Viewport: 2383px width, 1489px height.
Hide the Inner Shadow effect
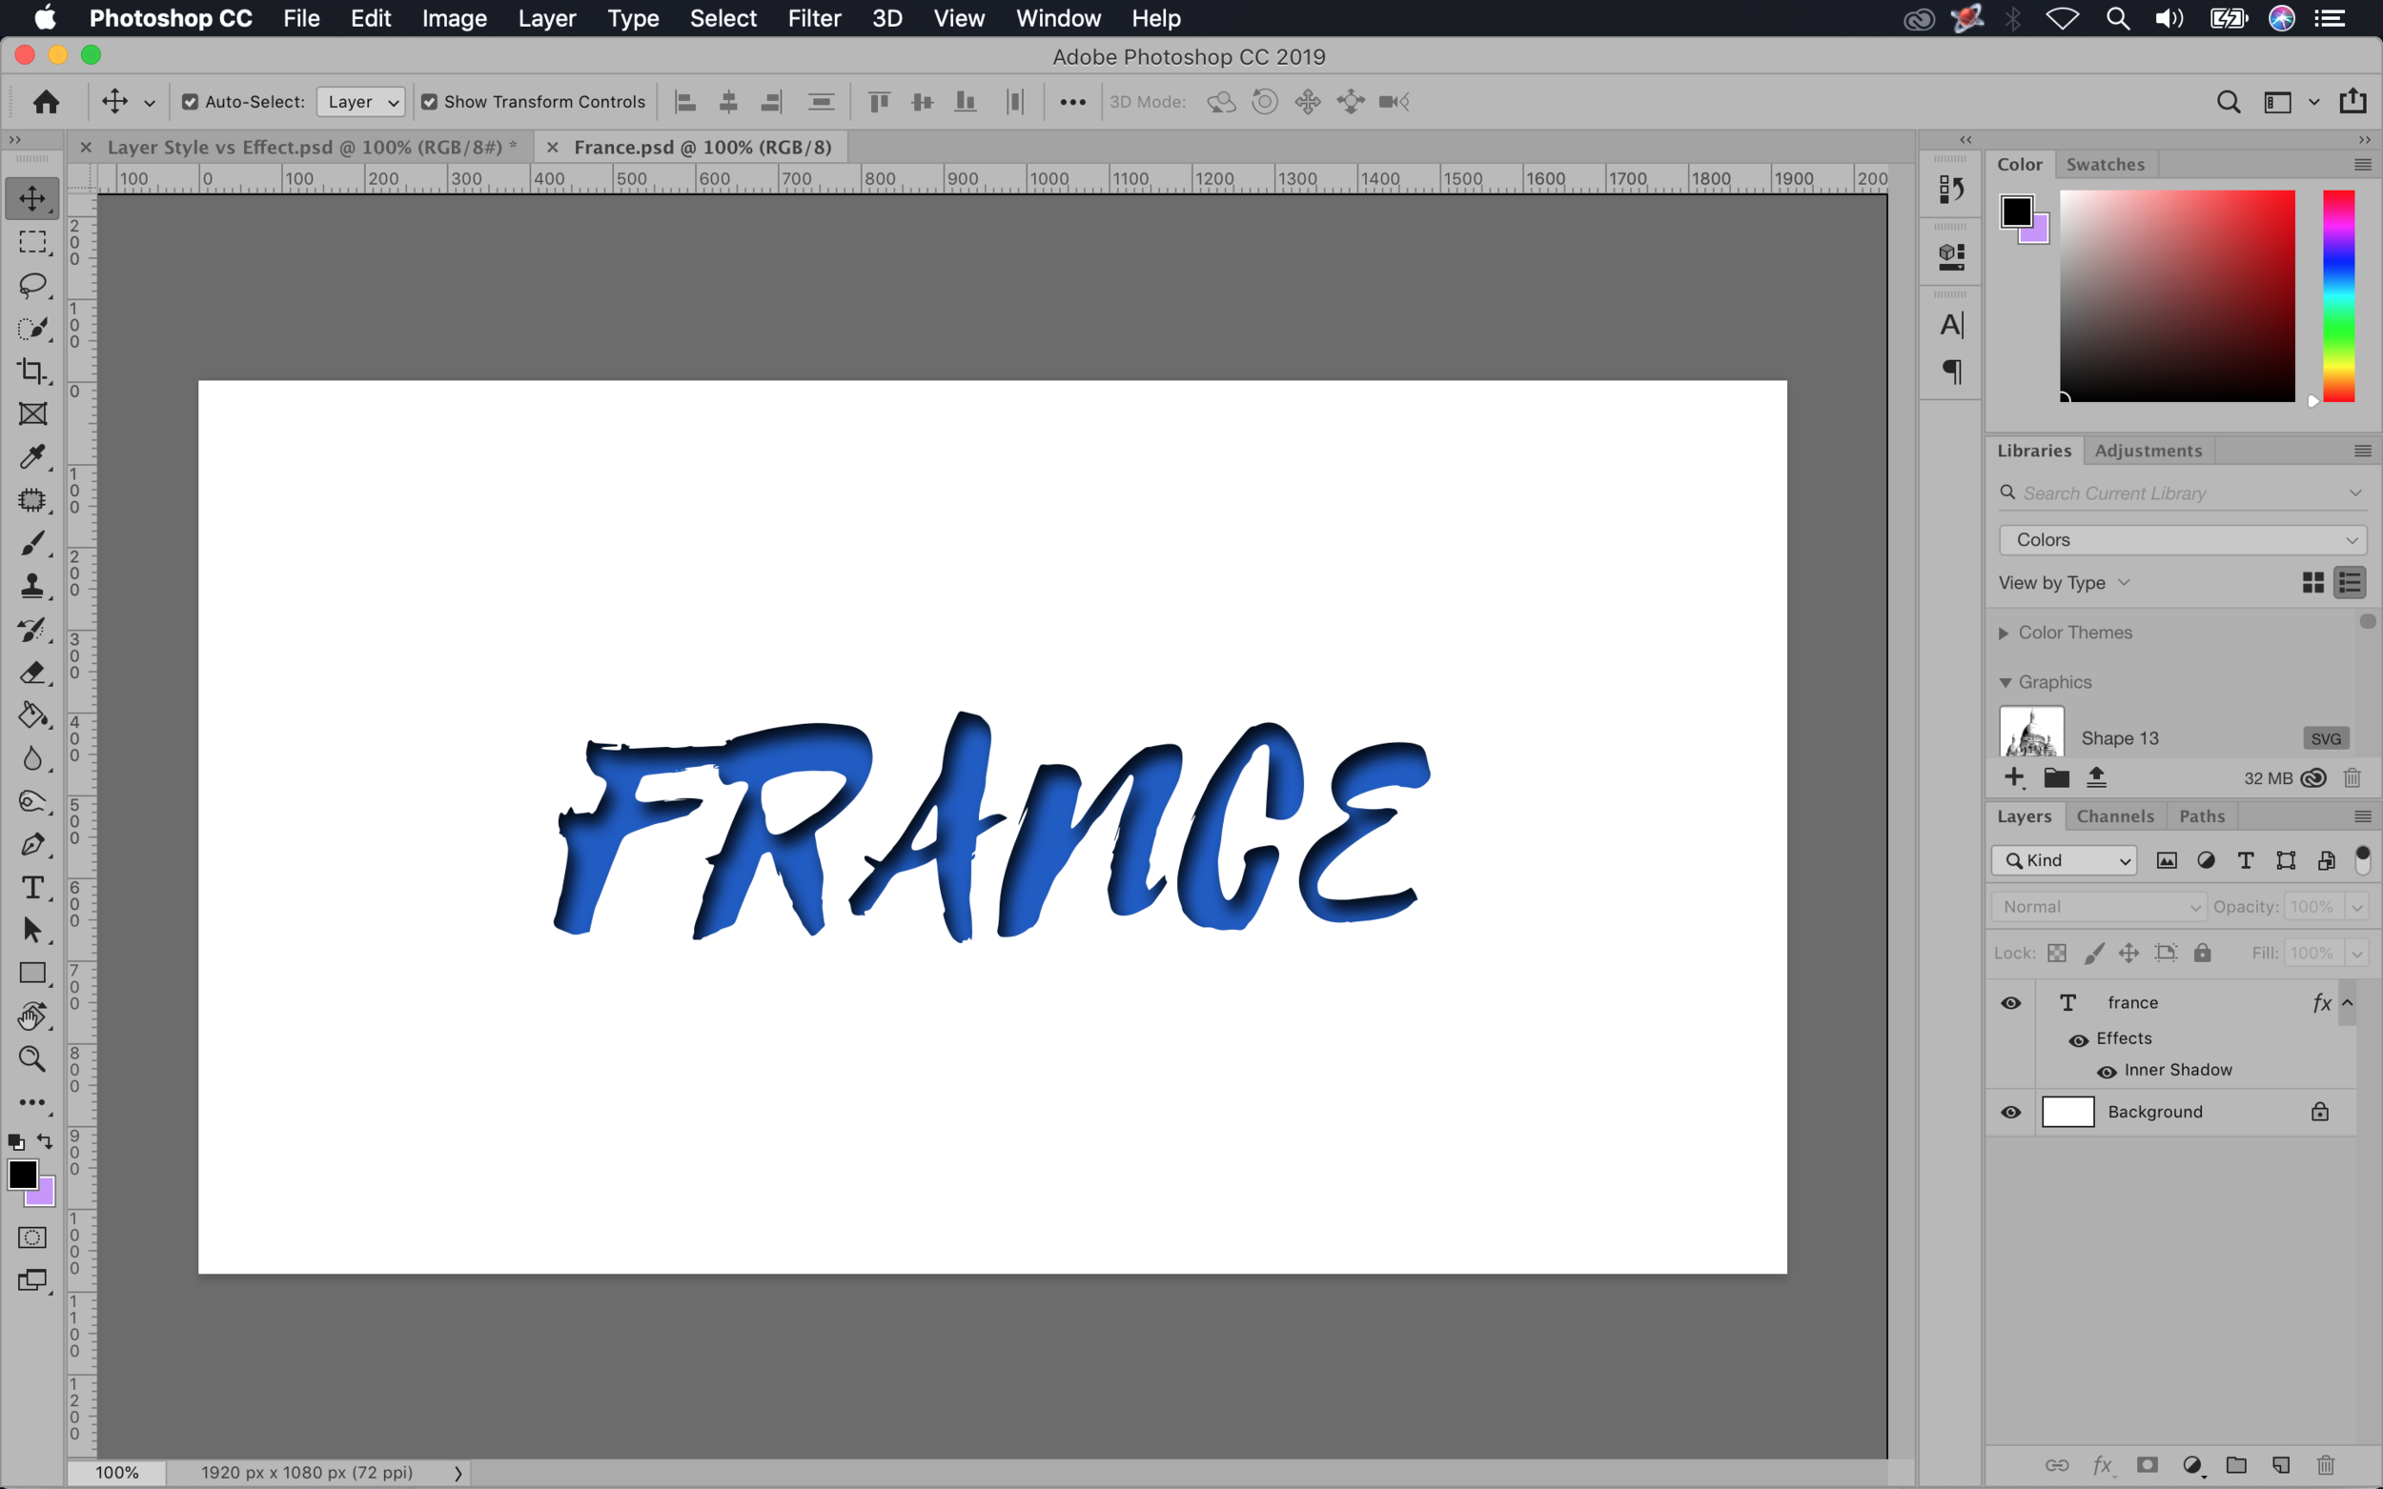tap(2107, 1072)
